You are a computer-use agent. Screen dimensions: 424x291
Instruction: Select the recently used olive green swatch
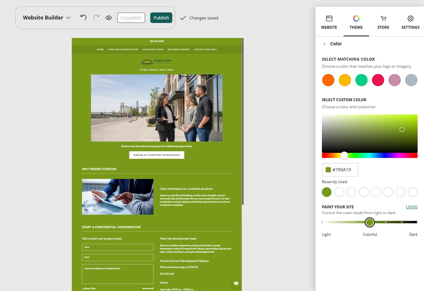pyautogui.click(x=327, y=192)
